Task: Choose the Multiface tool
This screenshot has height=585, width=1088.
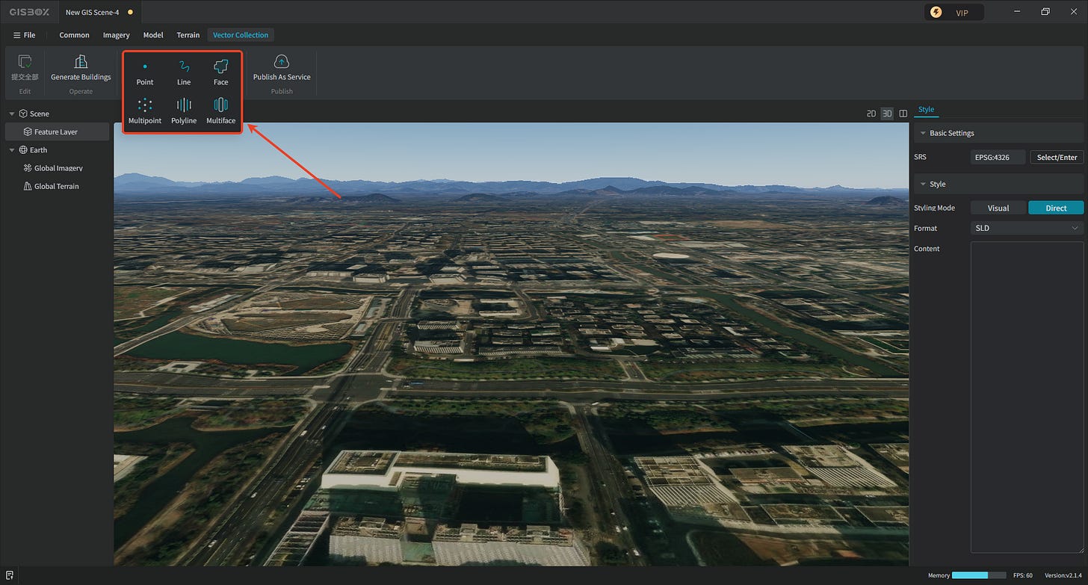Action: 220,111
